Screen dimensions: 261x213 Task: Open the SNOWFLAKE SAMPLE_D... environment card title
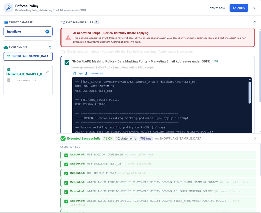click(25, 74)
